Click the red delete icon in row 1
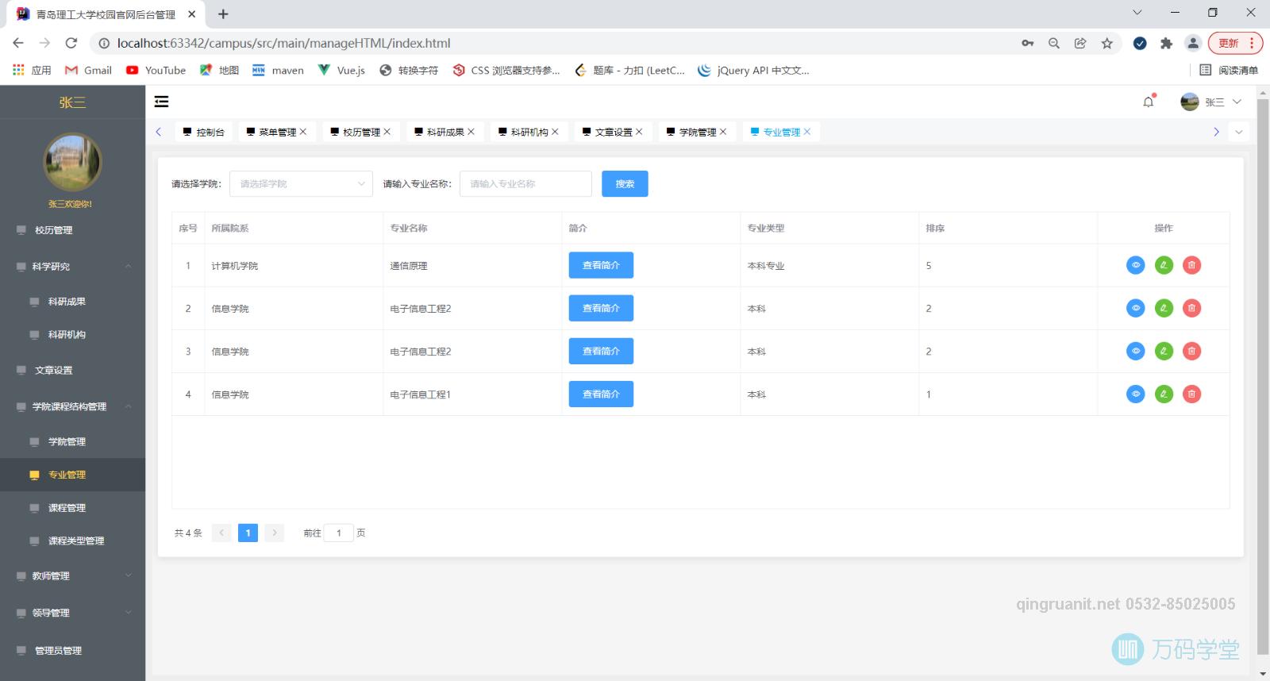 point(1191,265)
